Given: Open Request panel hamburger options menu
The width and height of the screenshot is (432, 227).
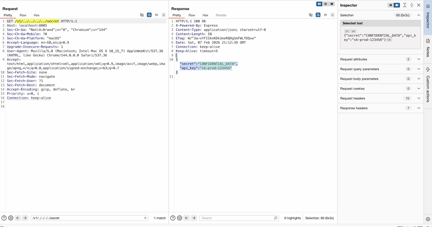Looking at the screenshot, I should pos(164,15).
